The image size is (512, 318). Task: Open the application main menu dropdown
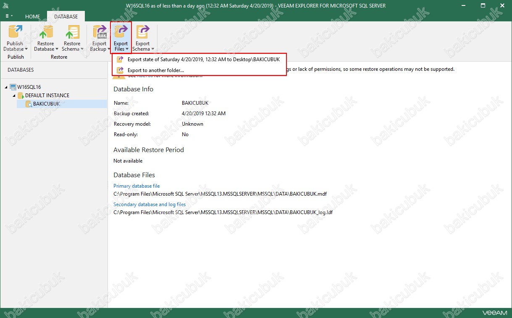coord(9,16)
